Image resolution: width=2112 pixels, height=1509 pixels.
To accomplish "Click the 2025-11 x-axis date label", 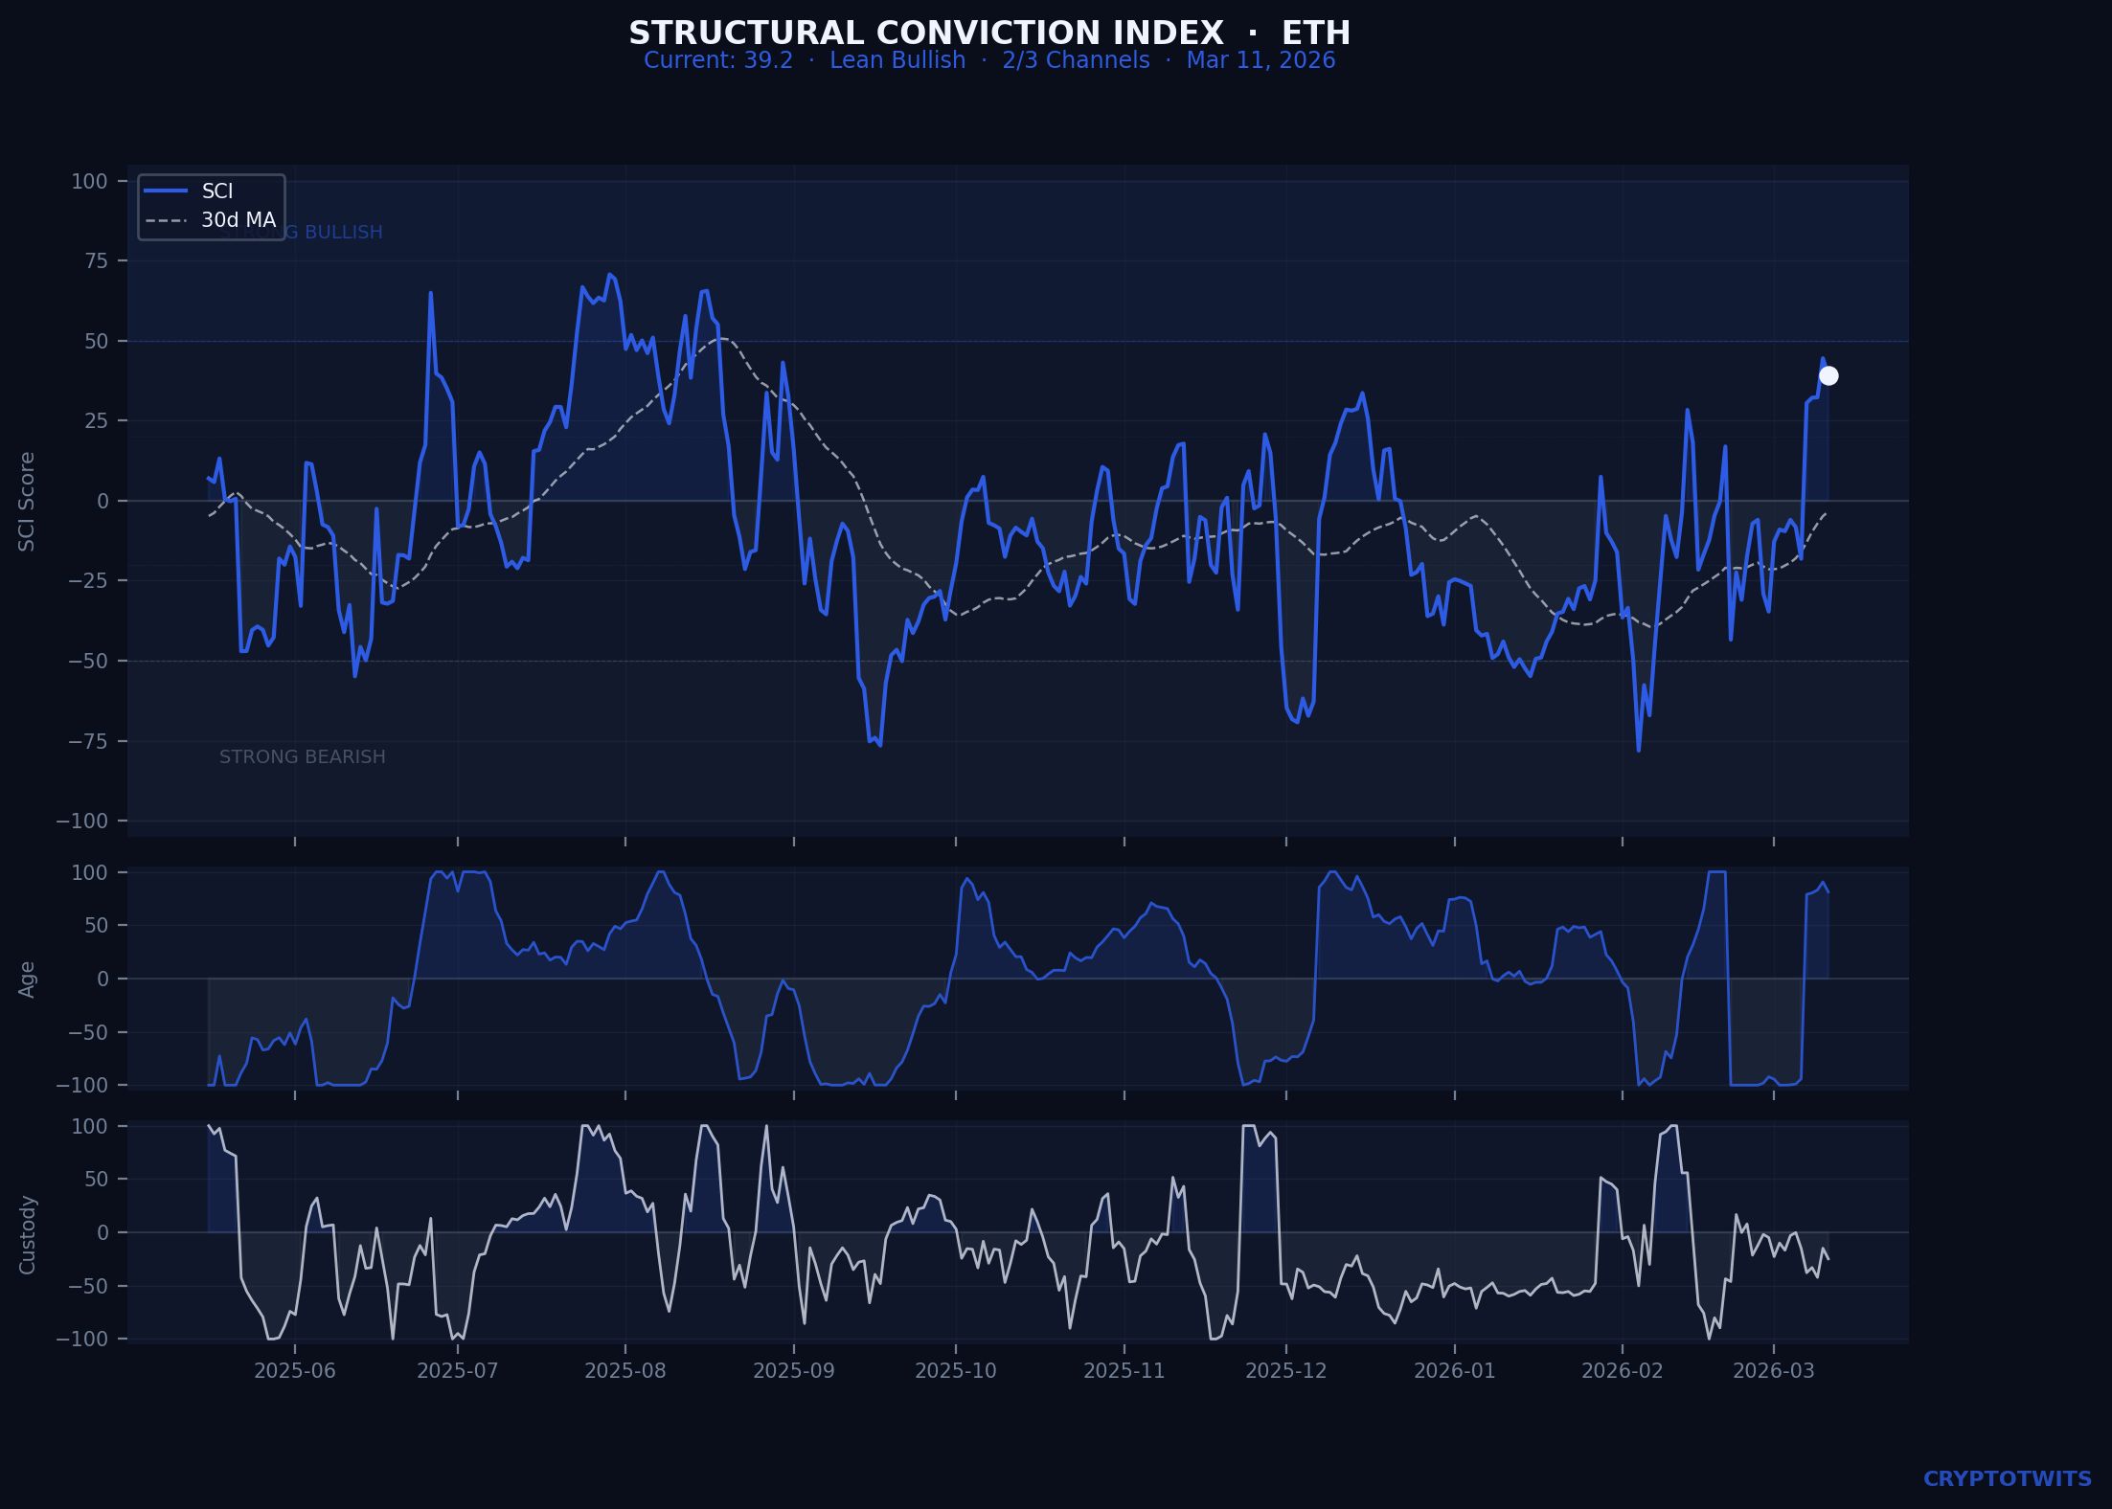I will pos(1124,1370).
